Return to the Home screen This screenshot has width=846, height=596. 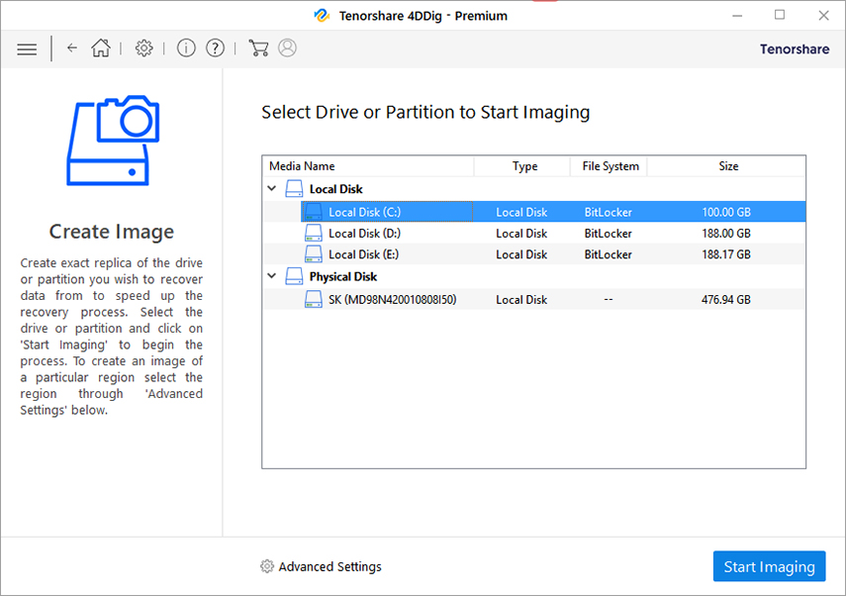tap(101, 49)
